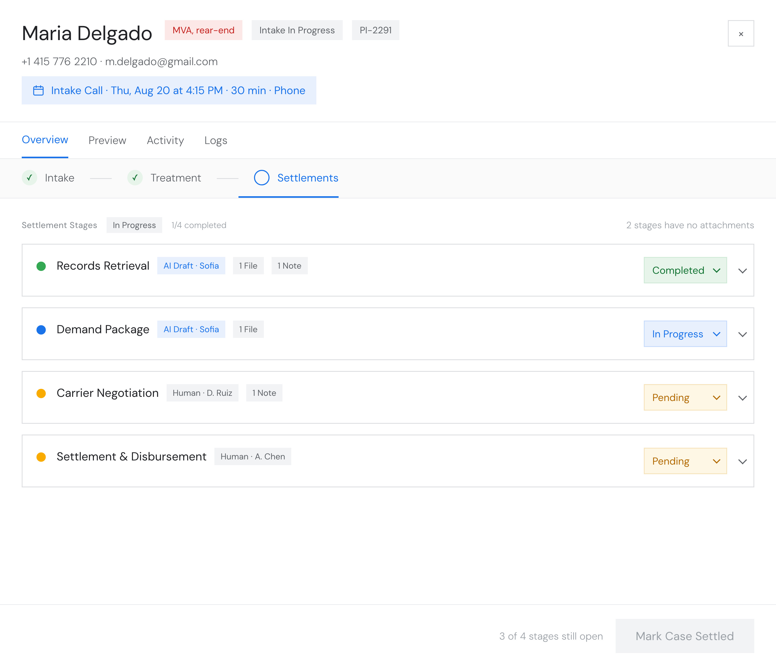This screenshot has height=667, width=776.
Task: Click the Intake stage green checkmark
Action: pyautogui.click(x=29, y=178)
